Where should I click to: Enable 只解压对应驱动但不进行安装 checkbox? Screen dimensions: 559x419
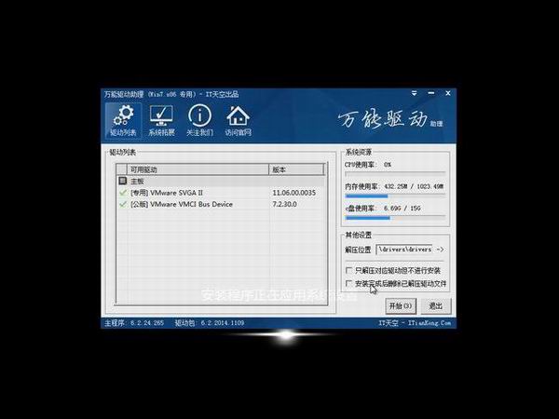(x=349, y=270)
